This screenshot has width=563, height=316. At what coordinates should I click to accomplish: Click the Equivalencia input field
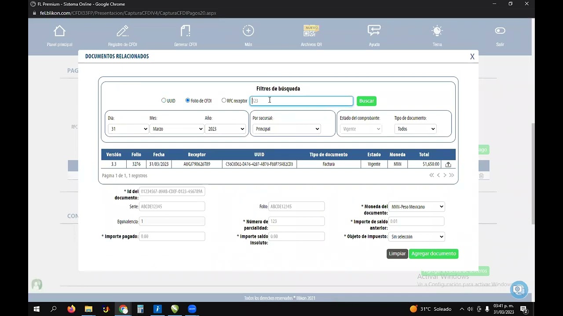172,221
